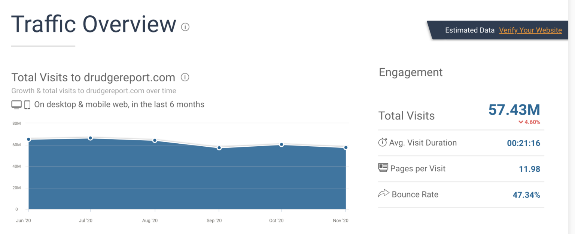
Task: Open the Verify Your Website link
Action: 530,30
